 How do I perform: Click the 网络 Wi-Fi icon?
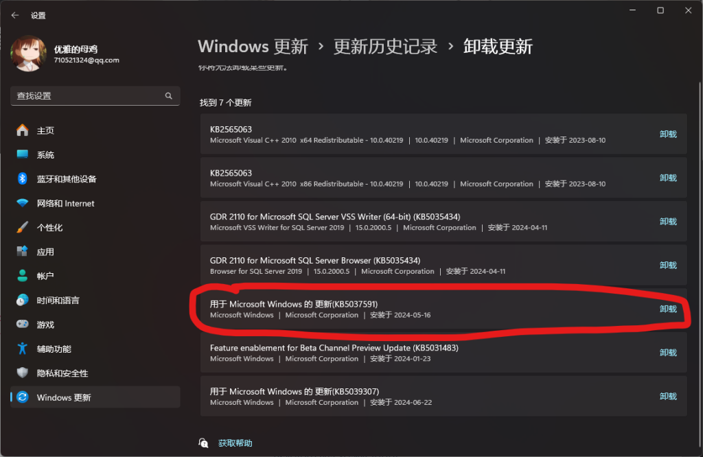(23, 203)
